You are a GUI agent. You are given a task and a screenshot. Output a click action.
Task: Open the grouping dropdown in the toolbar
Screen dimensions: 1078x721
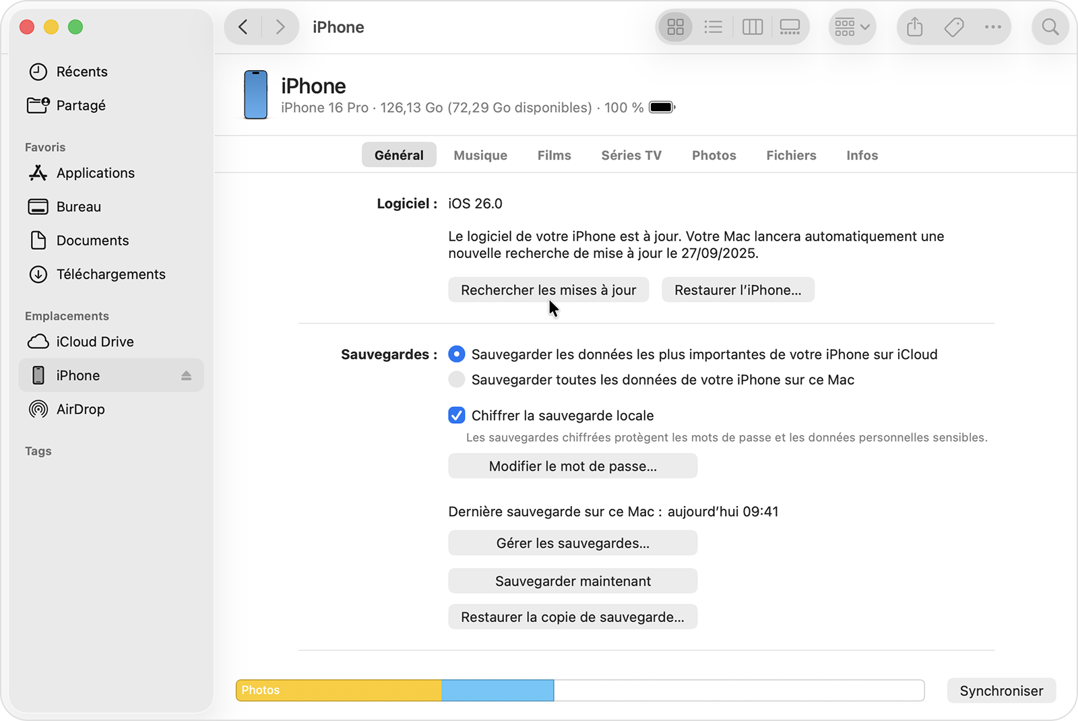click(852, 27)
